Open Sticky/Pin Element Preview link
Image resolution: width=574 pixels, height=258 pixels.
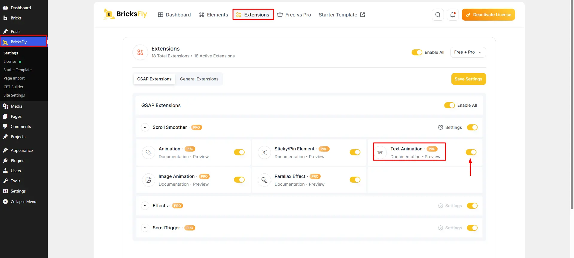[x=316, y=157]
